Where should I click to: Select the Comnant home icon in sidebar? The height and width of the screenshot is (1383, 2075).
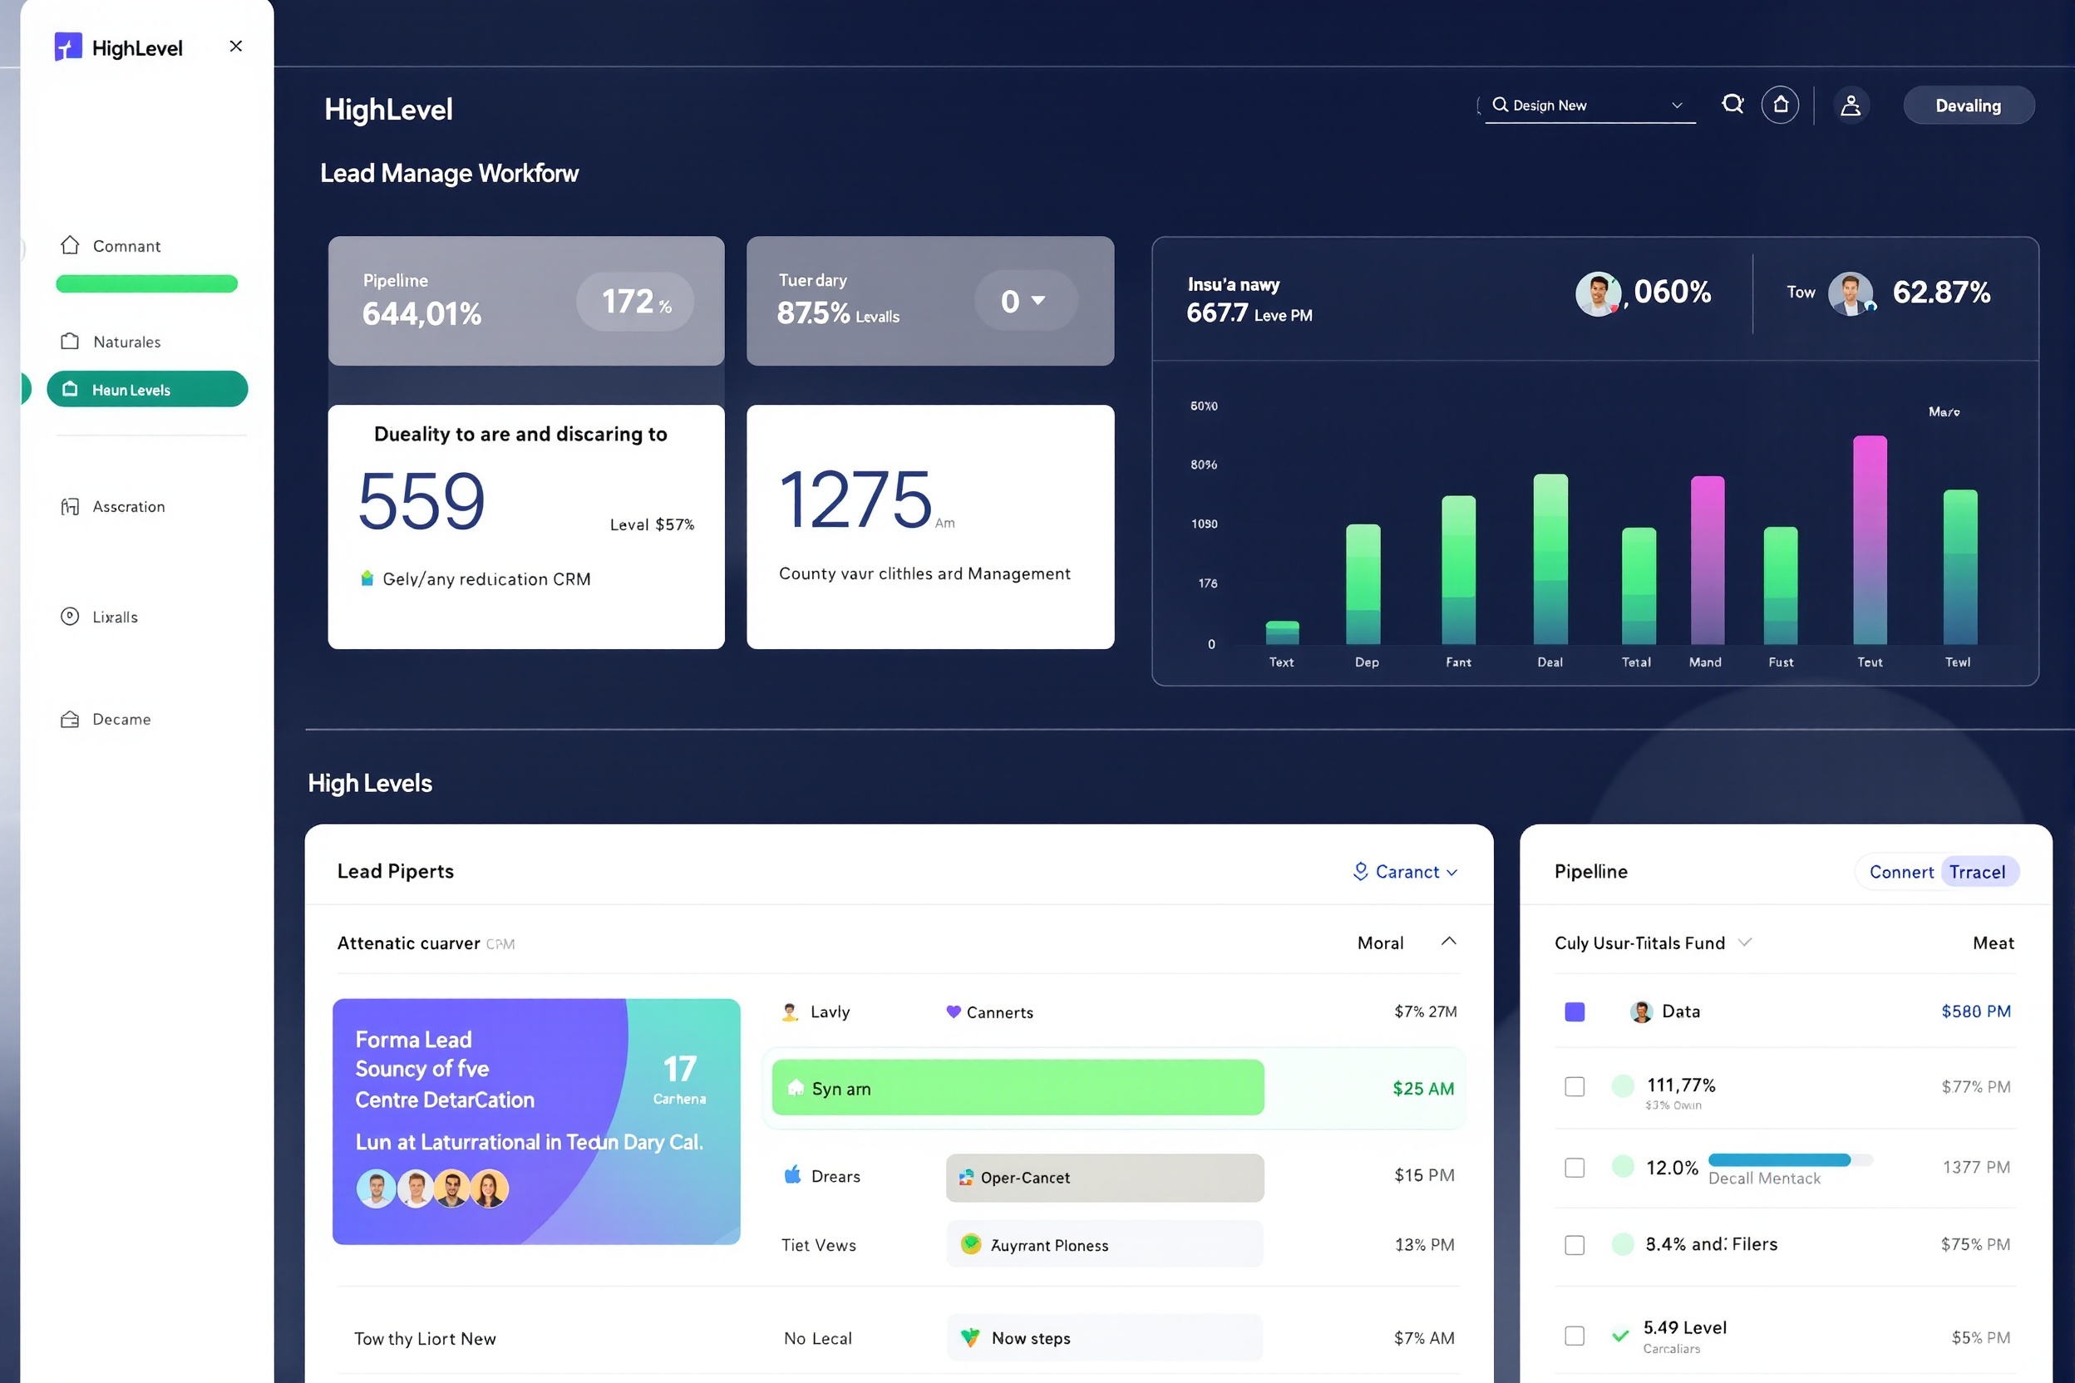71,245
